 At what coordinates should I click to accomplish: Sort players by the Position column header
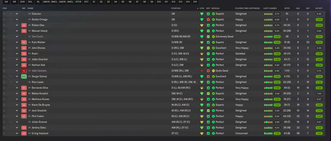tap(176, 8)
